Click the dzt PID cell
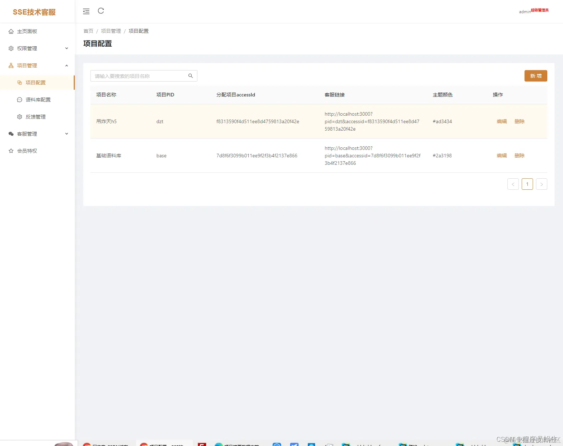This screenshot has height=446, width=563. pos(160,121)
